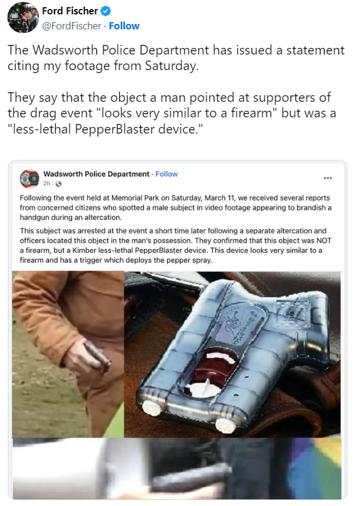
Task: Open the three-dot post options menu
Action: coord(328,178)
